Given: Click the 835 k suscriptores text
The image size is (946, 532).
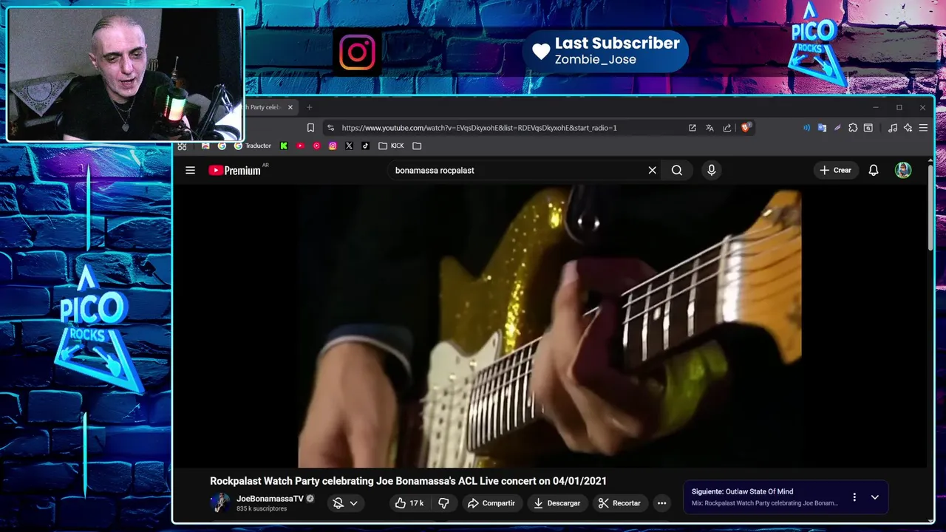Looking at the screenshot, I should [x=262, y=509].
